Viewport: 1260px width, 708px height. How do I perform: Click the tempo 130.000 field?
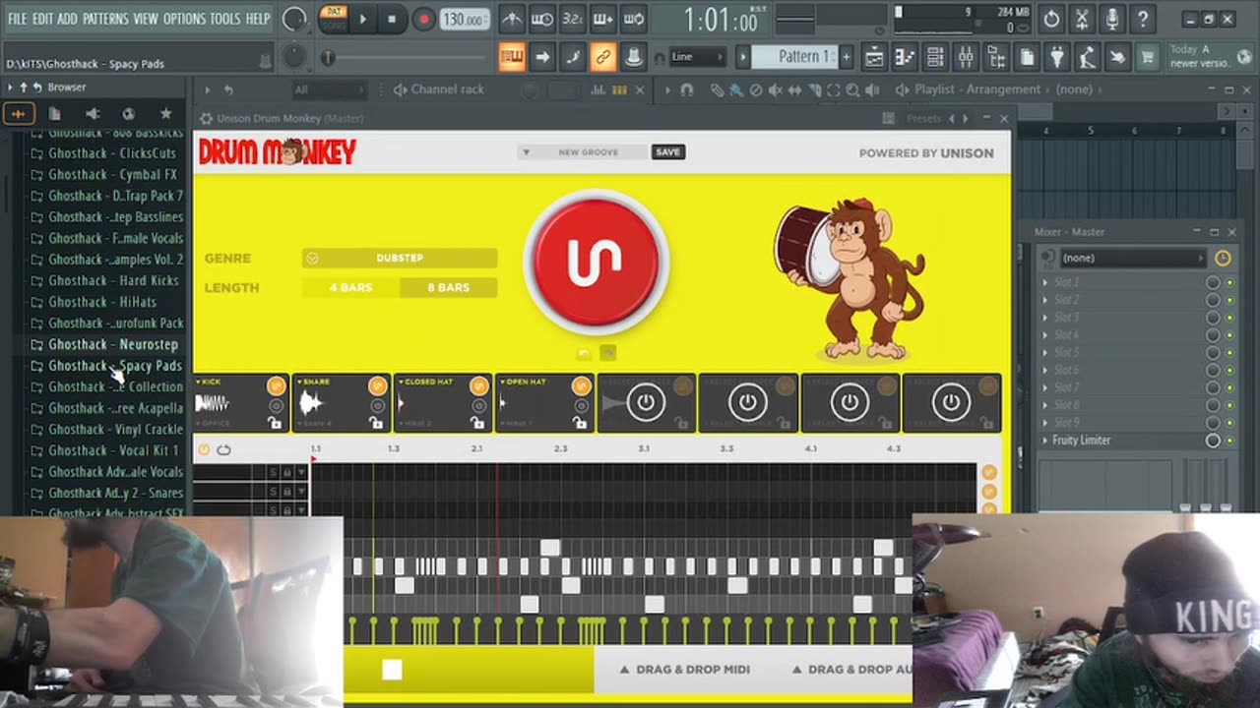pos(464,20)
